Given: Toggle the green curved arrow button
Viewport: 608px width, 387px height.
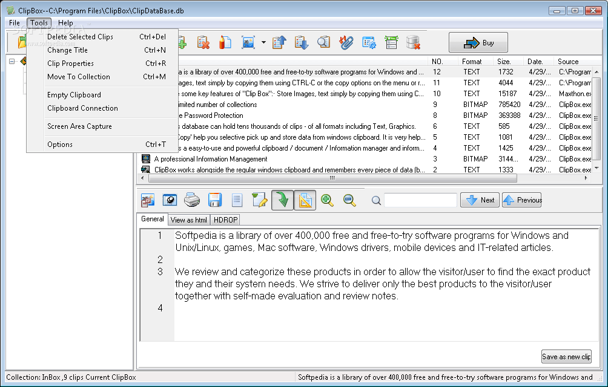Looking at the screenshot, I should pyautogui.click(x=282, y=200).
